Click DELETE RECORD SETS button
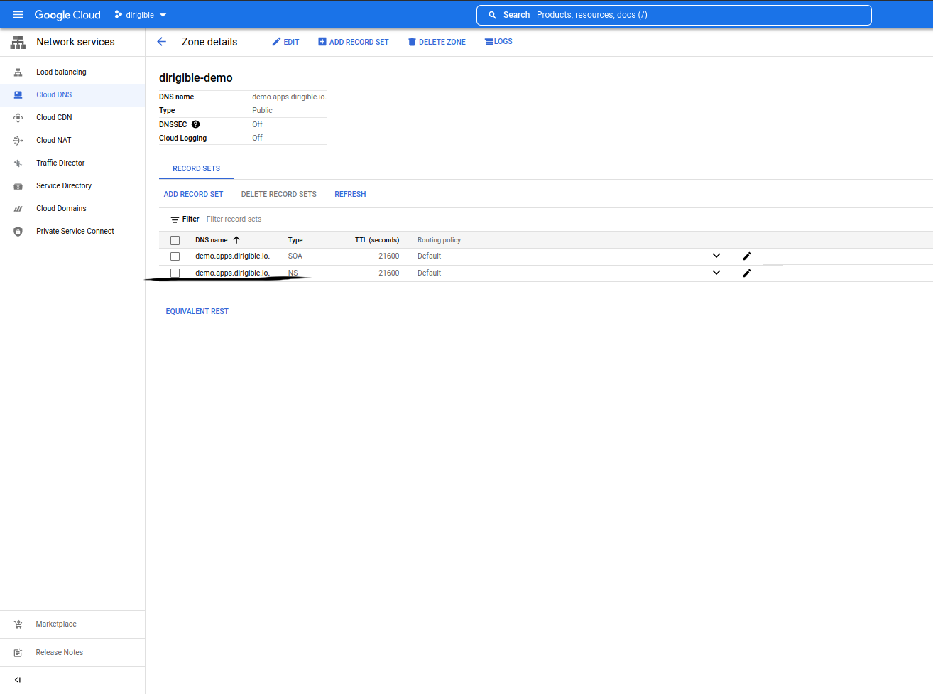 pos(279,195)
